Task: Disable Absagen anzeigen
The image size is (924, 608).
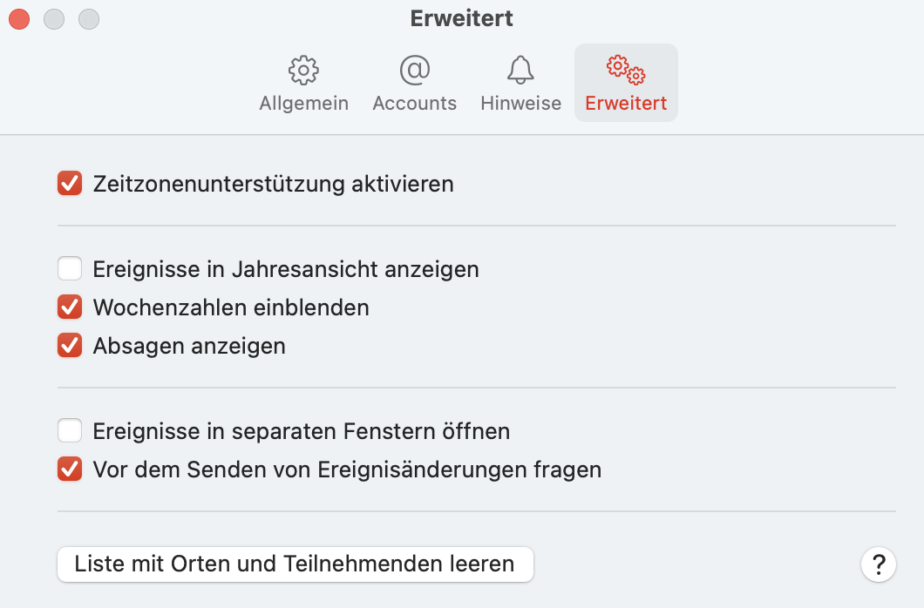Action: click(70, 345)
